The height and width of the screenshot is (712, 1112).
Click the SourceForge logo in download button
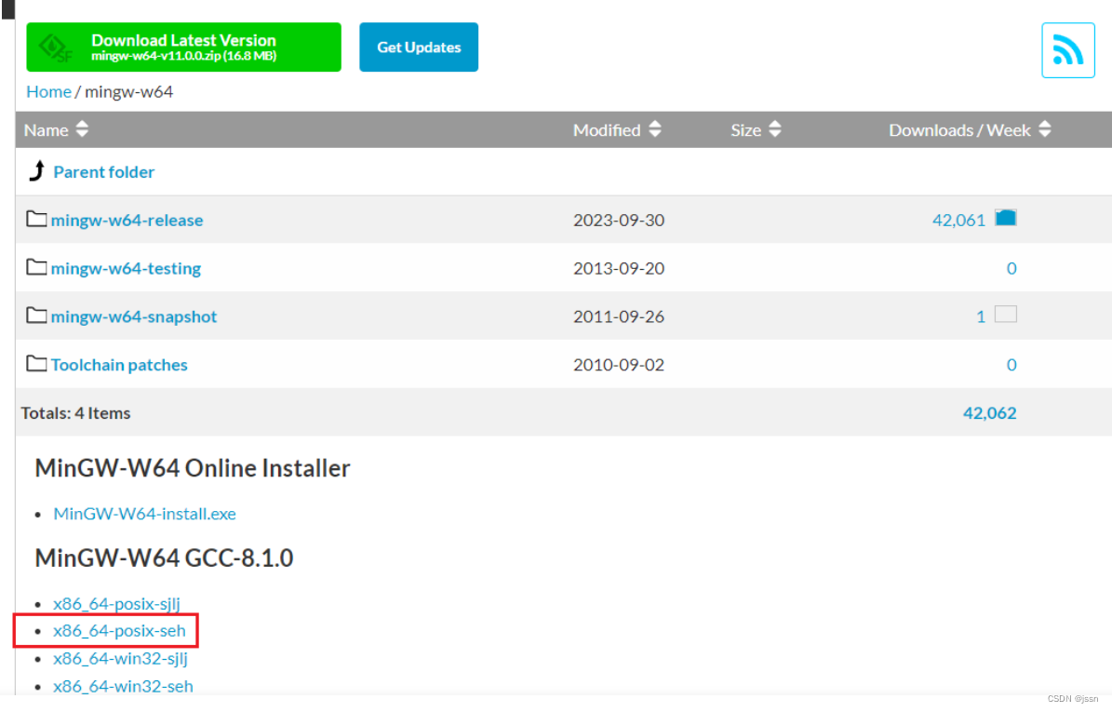pos(55,47)
